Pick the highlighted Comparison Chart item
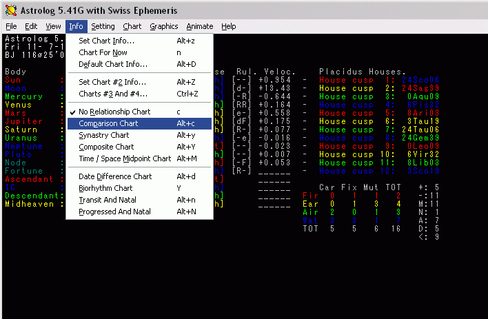Screen dimensions: 488x319 [139, 123]
